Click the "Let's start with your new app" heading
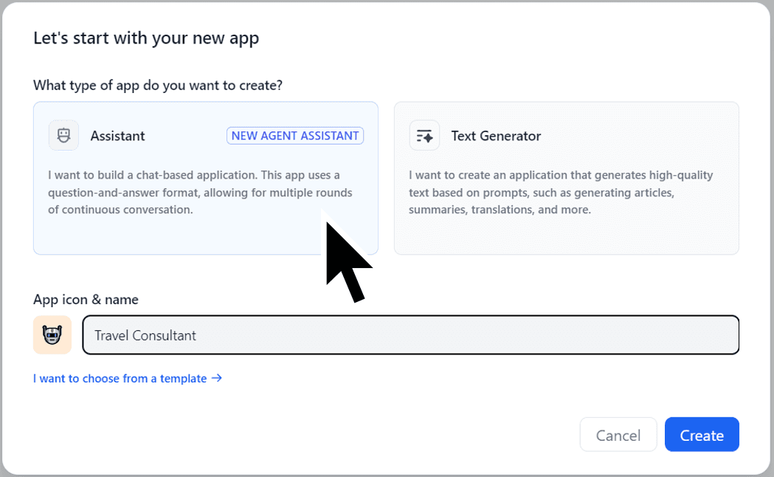This screenshot has width=774, height=477. pyautogui.click(x=146, y=38)
